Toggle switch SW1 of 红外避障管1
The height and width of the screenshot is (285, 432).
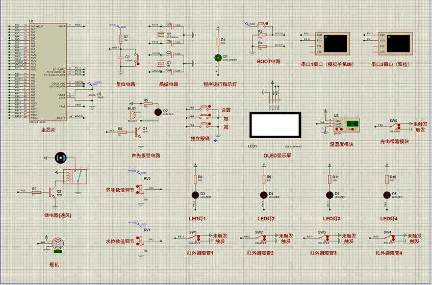(194, 239)
